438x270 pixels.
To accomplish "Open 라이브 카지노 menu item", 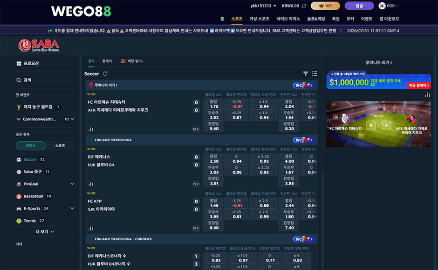I will (288, 19).
